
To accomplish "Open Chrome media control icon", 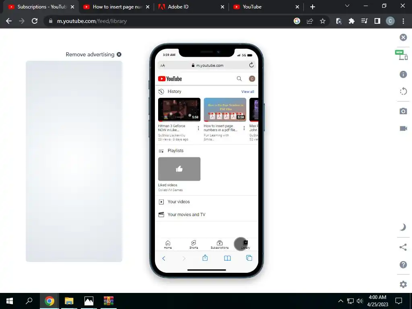I will 365,21.
